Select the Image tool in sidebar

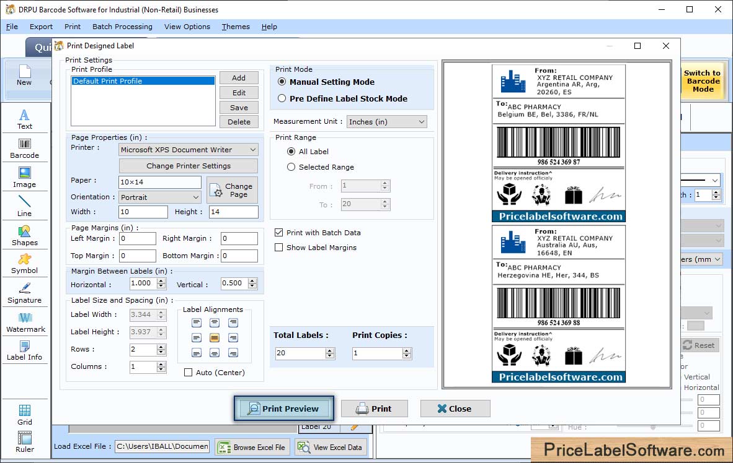point(24,178)
